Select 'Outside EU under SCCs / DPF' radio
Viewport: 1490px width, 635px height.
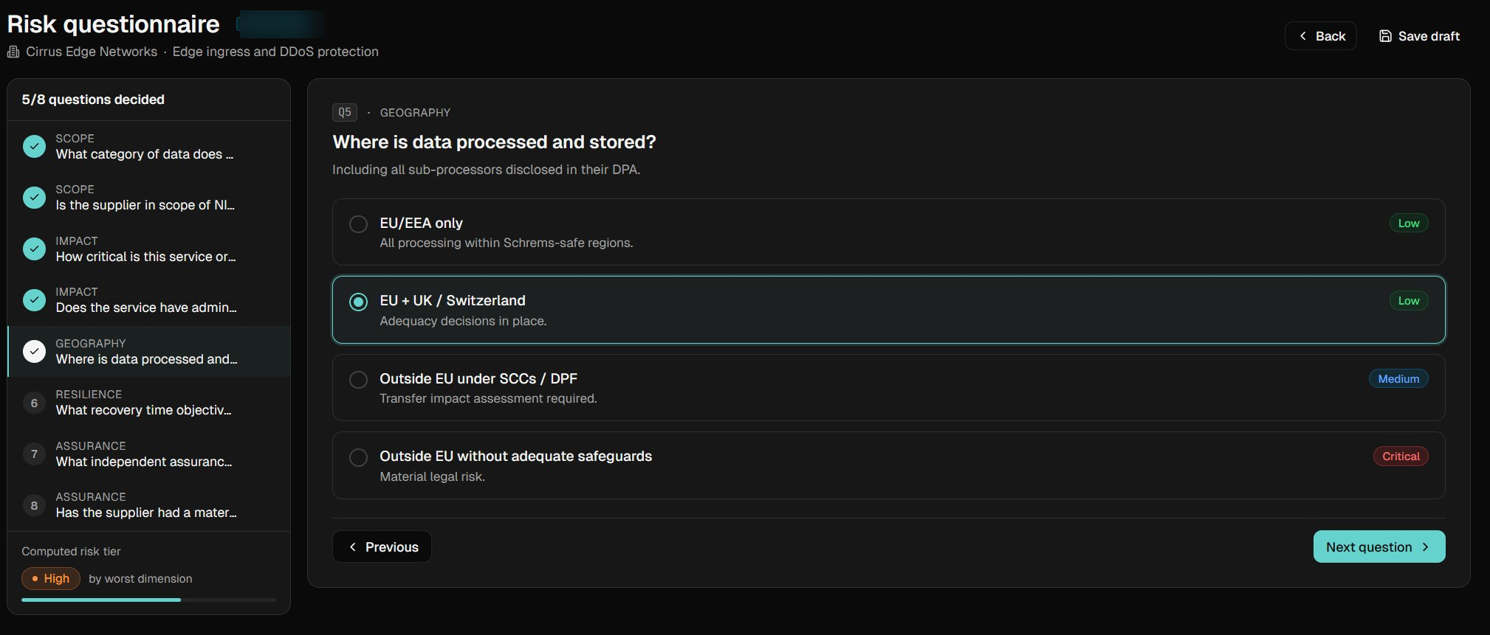tap(358, 380)
